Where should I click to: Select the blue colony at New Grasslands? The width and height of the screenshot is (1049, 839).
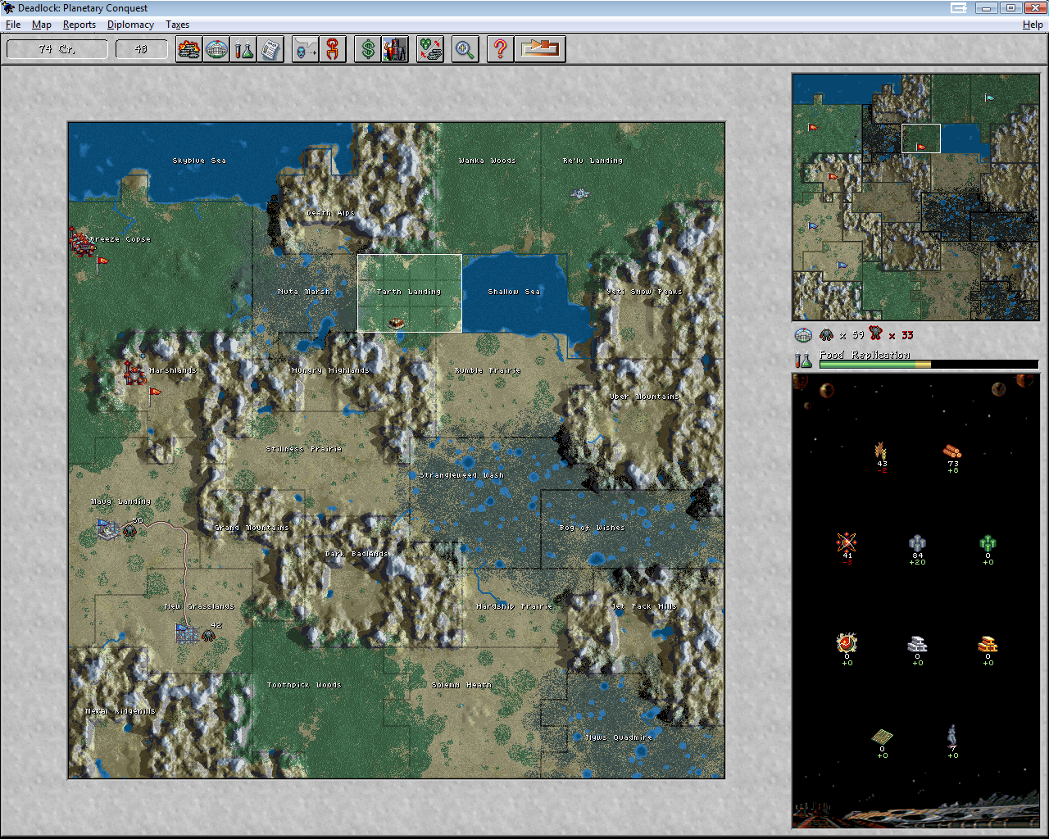pyautogui.click(x=188, y=633)
